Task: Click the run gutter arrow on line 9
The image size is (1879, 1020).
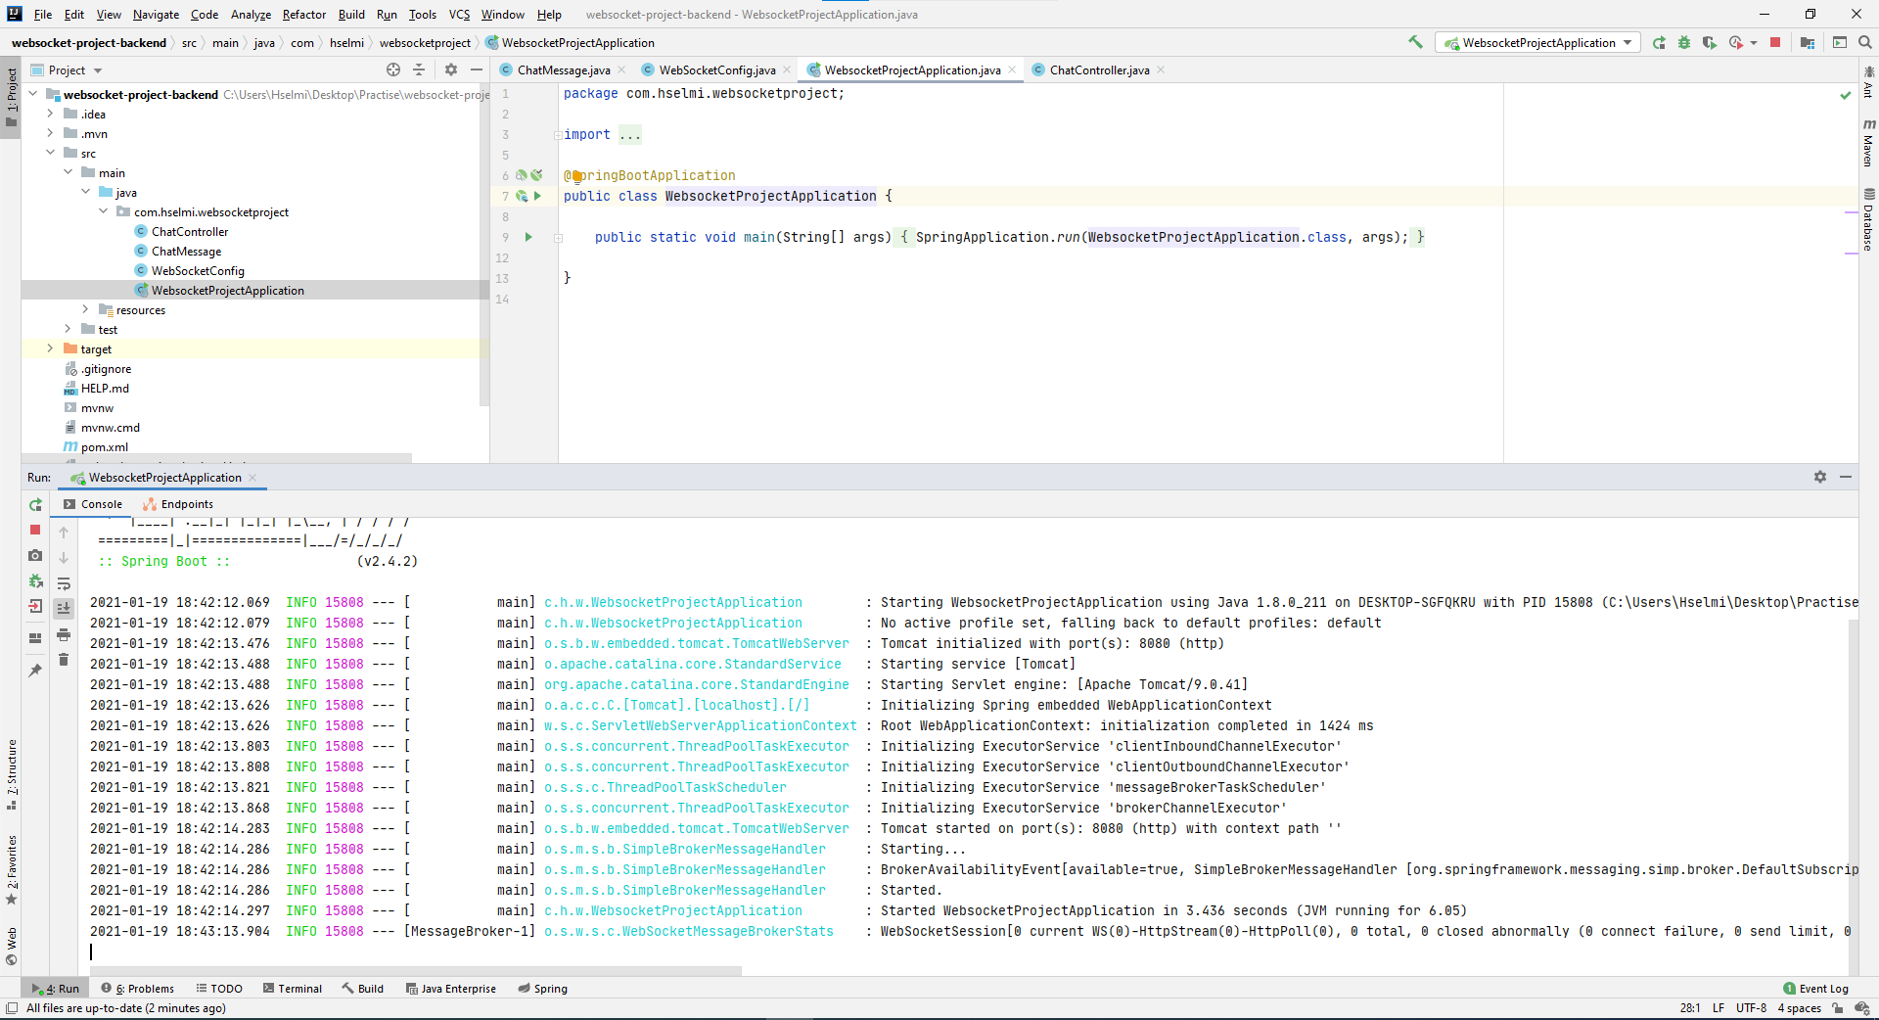Action: (x=528, y=237)
